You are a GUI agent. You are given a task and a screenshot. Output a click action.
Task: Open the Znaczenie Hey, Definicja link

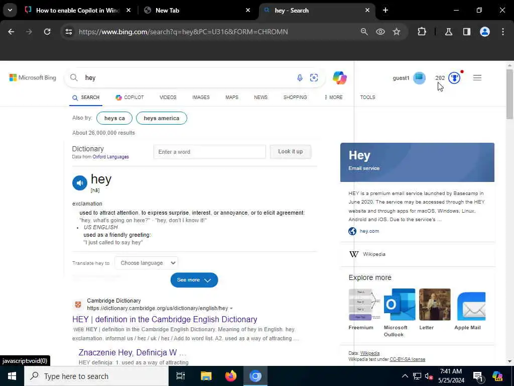133,352
